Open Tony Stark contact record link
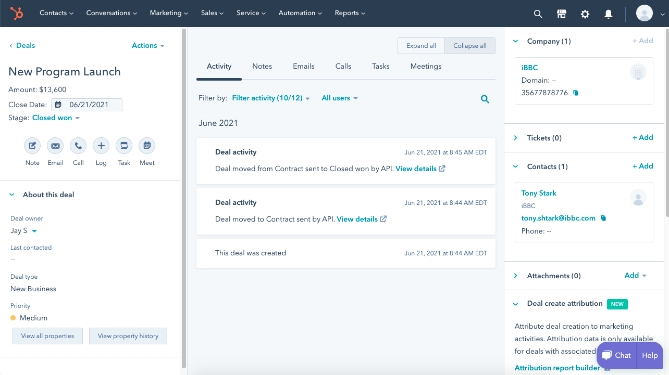Viewport: 669px width, 375px height. 539,193
